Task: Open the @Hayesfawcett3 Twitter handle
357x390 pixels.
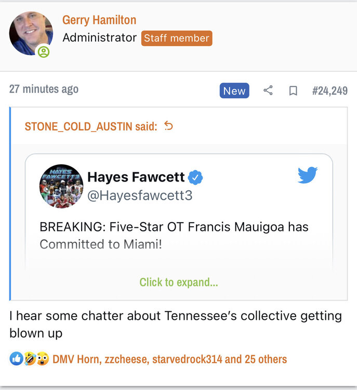Action: [140, 196]
